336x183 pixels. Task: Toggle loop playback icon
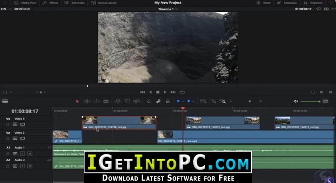coord(182,92)
